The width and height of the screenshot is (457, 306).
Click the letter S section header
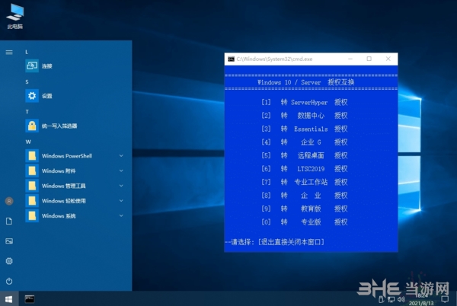pos(27,81)
